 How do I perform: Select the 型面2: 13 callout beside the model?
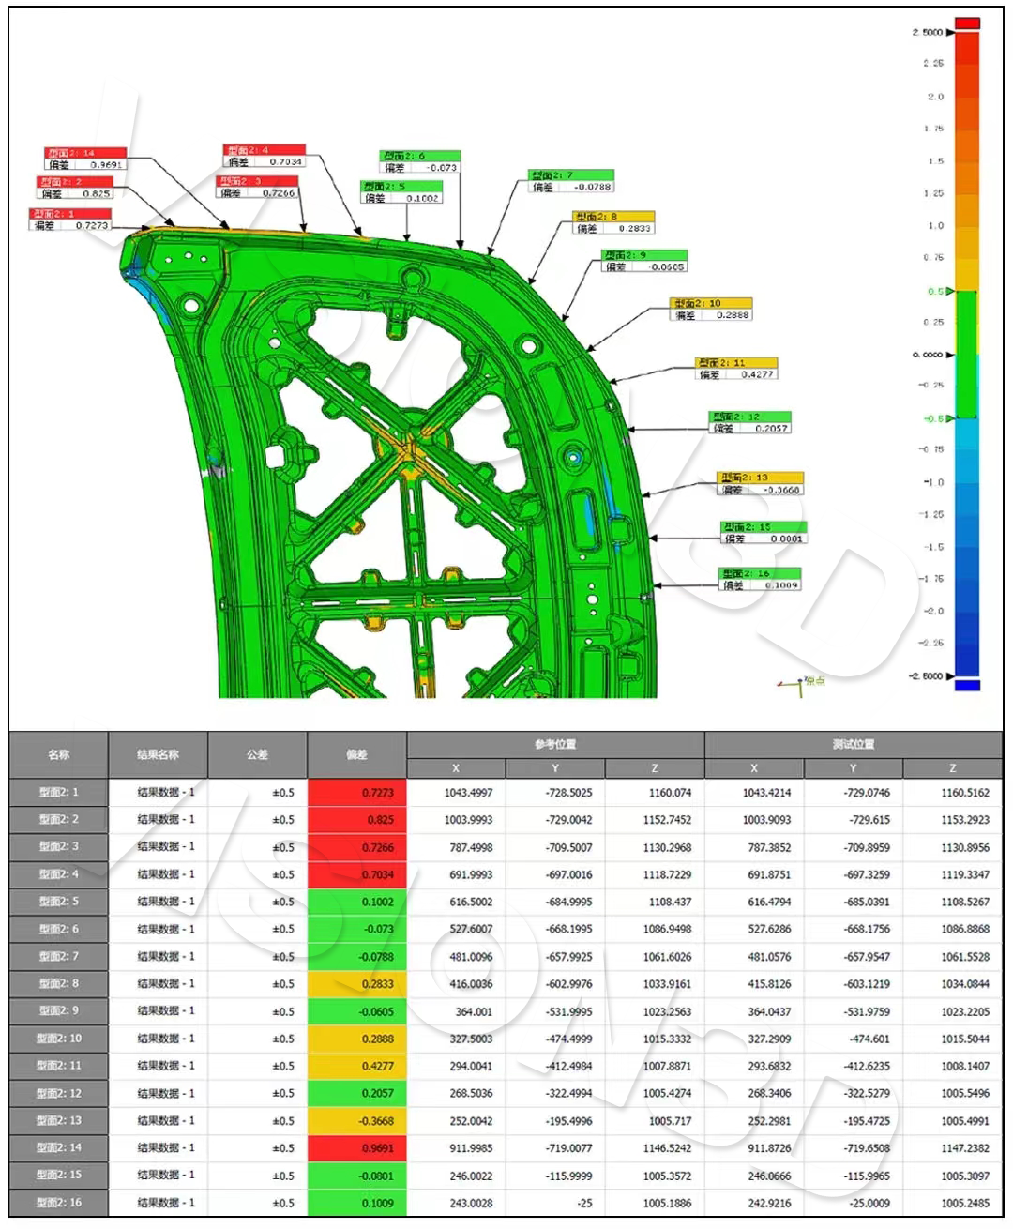pos(761,478)
